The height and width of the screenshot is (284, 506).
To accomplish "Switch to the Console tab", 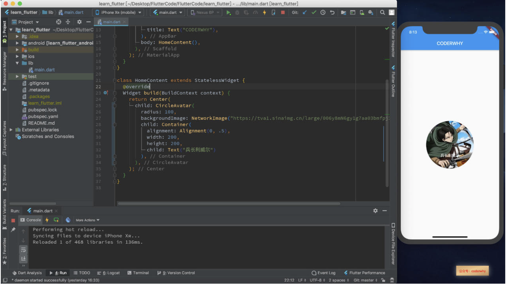I will pyautogui.click(x=31, y=220).
